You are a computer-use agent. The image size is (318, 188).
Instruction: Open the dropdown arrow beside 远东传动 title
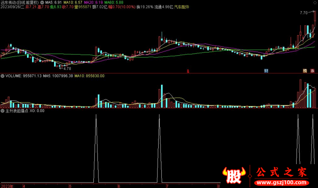point(42,3)
